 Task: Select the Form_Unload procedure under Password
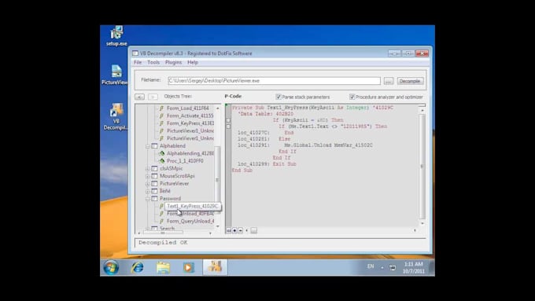click(190, 214)
